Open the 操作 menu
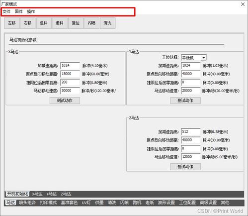The width and height of the screenshot is (248, 216). [x=31, y=11]
